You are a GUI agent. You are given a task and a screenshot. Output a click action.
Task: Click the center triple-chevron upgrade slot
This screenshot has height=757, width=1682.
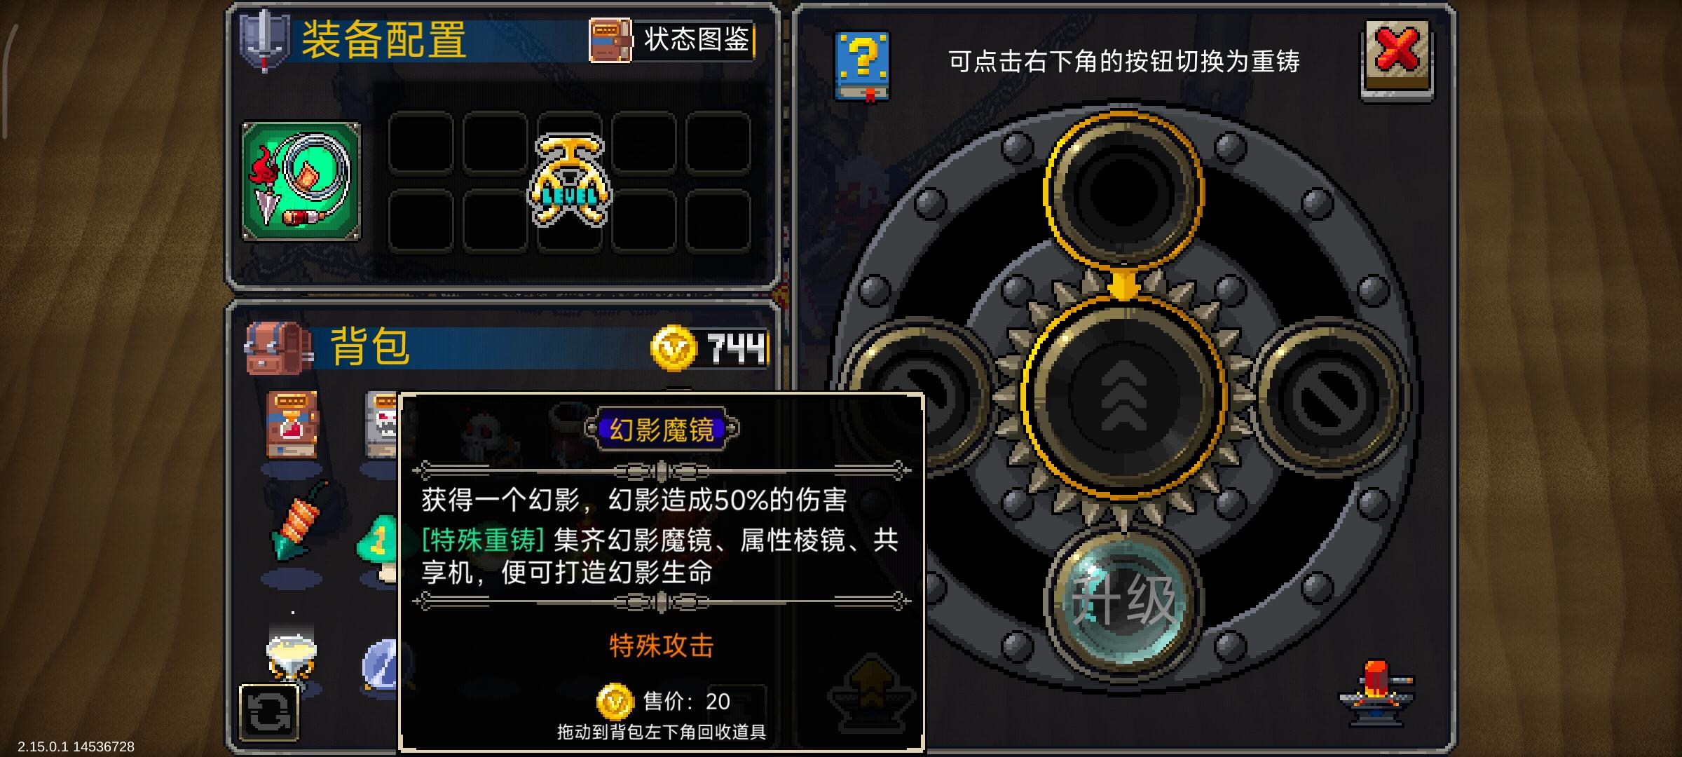1123,396
